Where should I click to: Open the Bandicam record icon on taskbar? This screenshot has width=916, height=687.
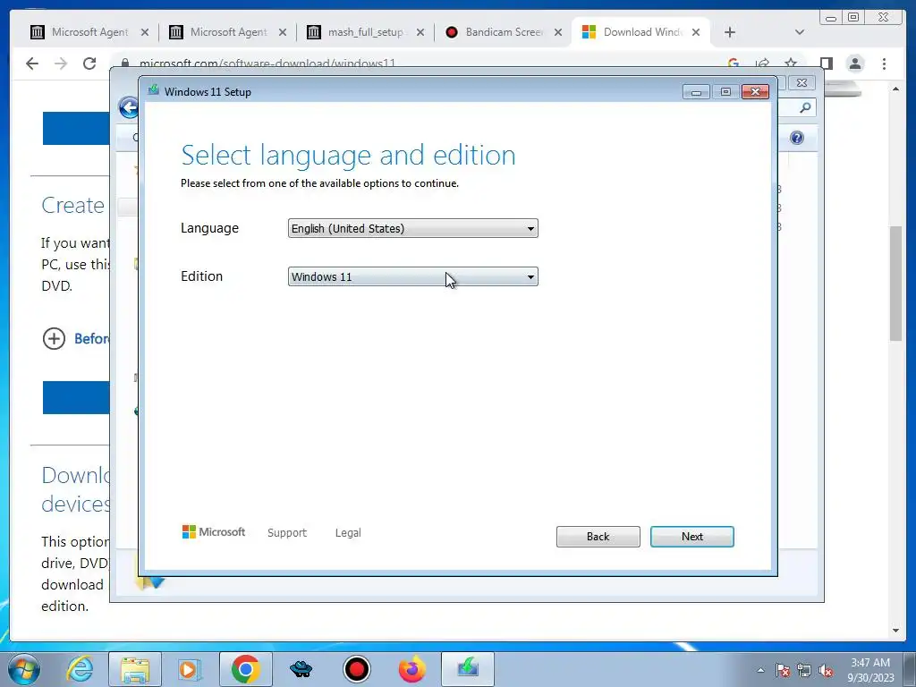click(356, 669)
